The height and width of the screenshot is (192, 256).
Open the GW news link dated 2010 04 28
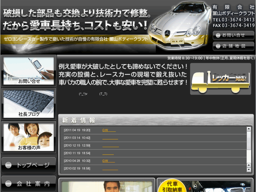point(108,161)
